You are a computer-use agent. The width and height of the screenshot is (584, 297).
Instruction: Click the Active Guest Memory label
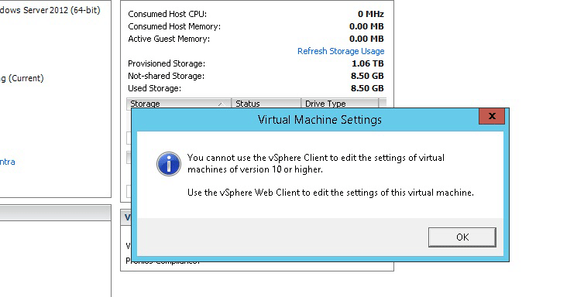169,39
